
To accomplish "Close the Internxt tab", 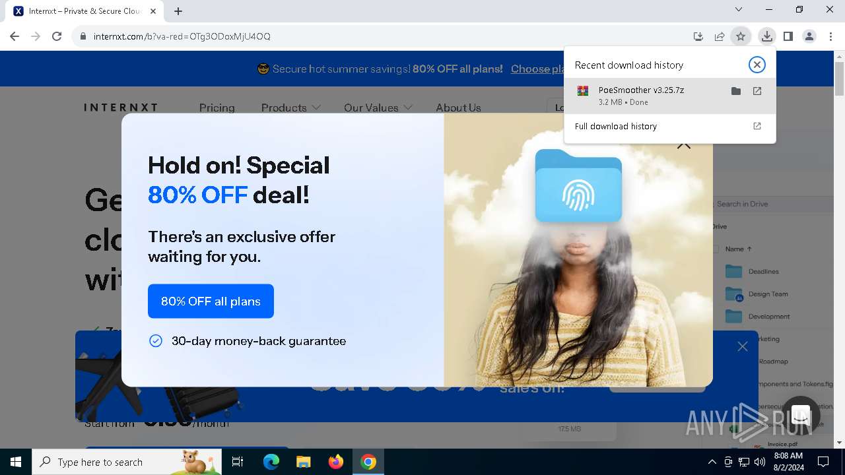I will [x=153, y=11].
